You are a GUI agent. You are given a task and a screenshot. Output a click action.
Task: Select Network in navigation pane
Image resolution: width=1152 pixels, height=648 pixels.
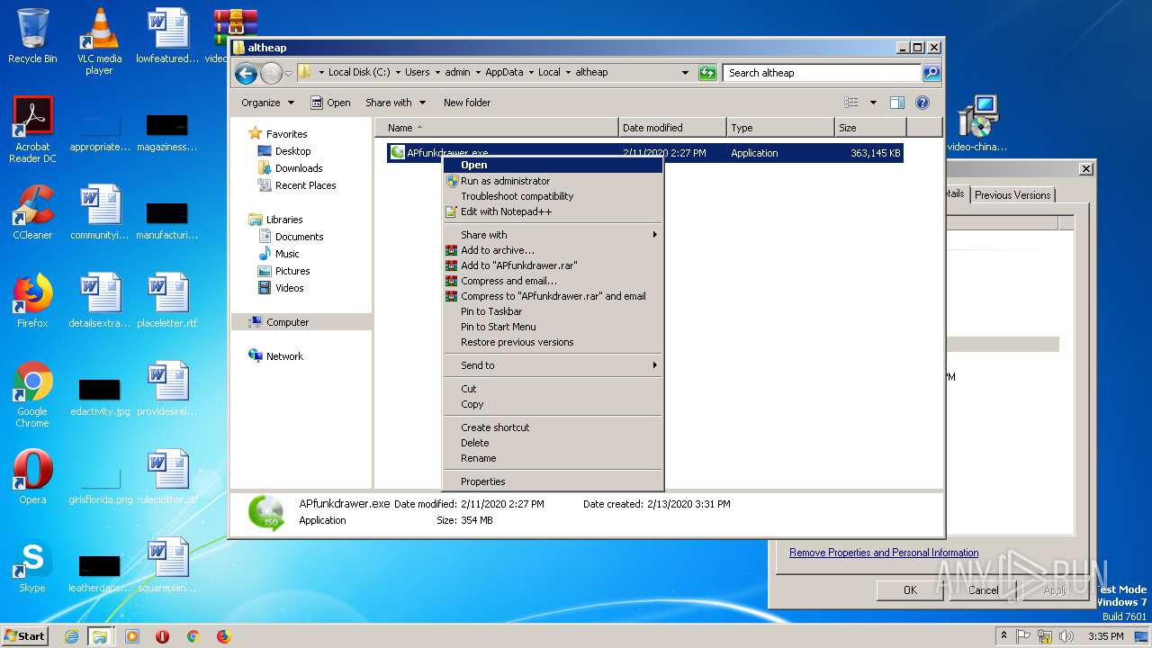pos(284,356)
